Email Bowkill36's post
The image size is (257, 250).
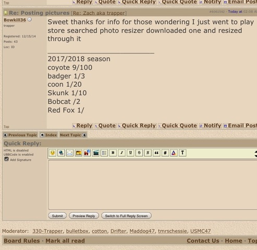tap(240, 126)
